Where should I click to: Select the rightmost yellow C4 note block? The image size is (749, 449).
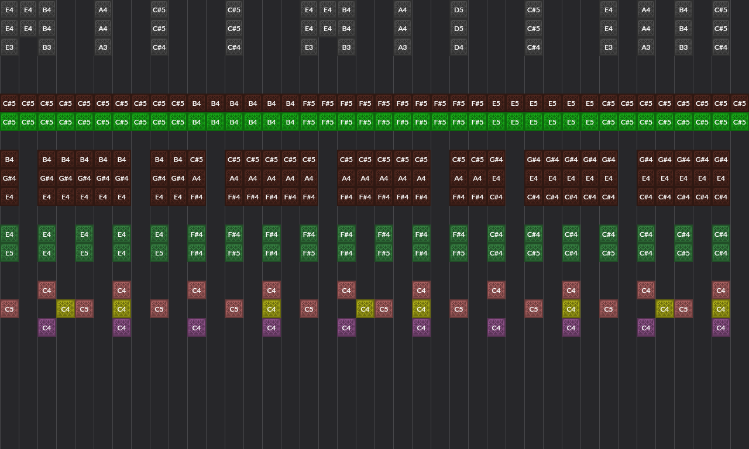point(721,309)
